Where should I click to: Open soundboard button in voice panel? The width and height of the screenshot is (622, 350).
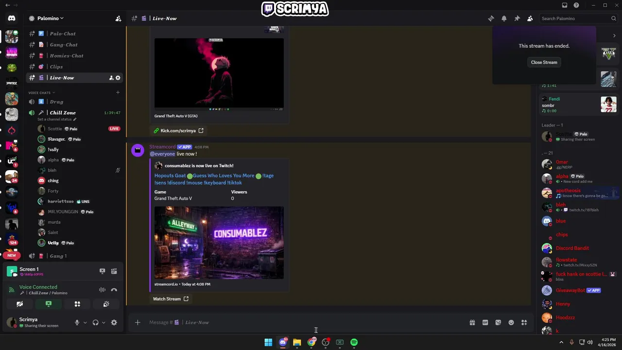(x=106, y=304)
